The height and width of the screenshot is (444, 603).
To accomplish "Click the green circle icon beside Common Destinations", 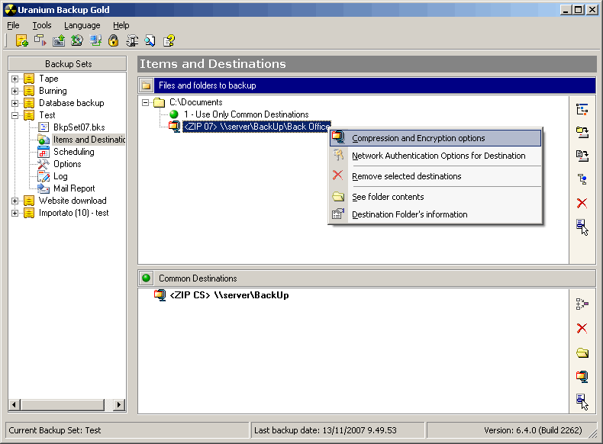I will [x=146, y=278].
